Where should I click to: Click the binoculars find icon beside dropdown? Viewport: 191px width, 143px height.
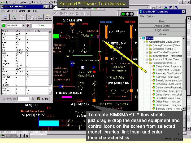point(28,26)
